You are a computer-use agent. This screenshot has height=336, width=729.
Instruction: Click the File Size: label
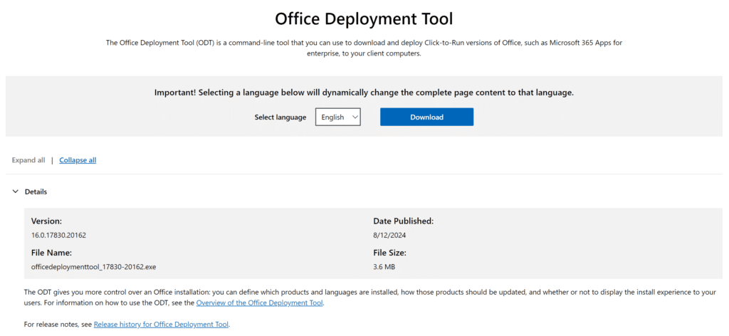pos(389,253)
